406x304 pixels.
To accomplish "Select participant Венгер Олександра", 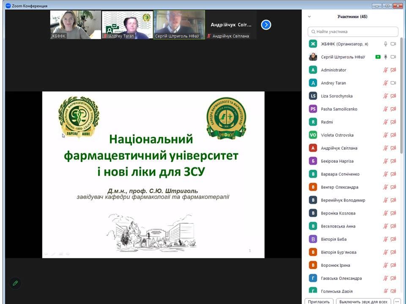I will (x=353, y=187).
